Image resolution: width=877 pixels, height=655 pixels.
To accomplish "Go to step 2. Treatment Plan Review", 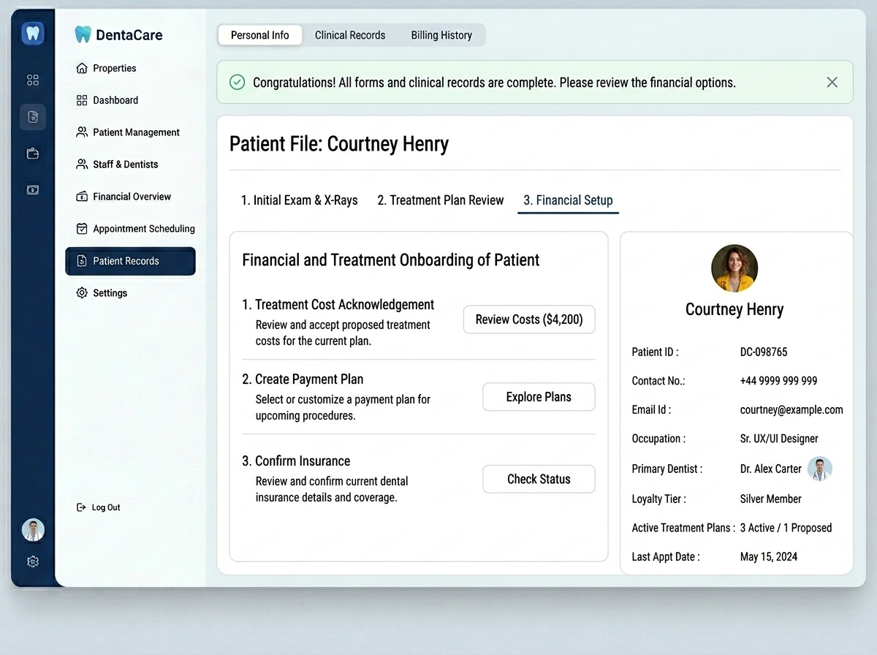I will coord(441,200).
